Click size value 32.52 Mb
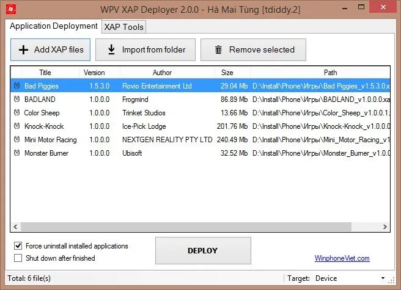Viewport: 401px width, 290px height. [x=234, y=153]
